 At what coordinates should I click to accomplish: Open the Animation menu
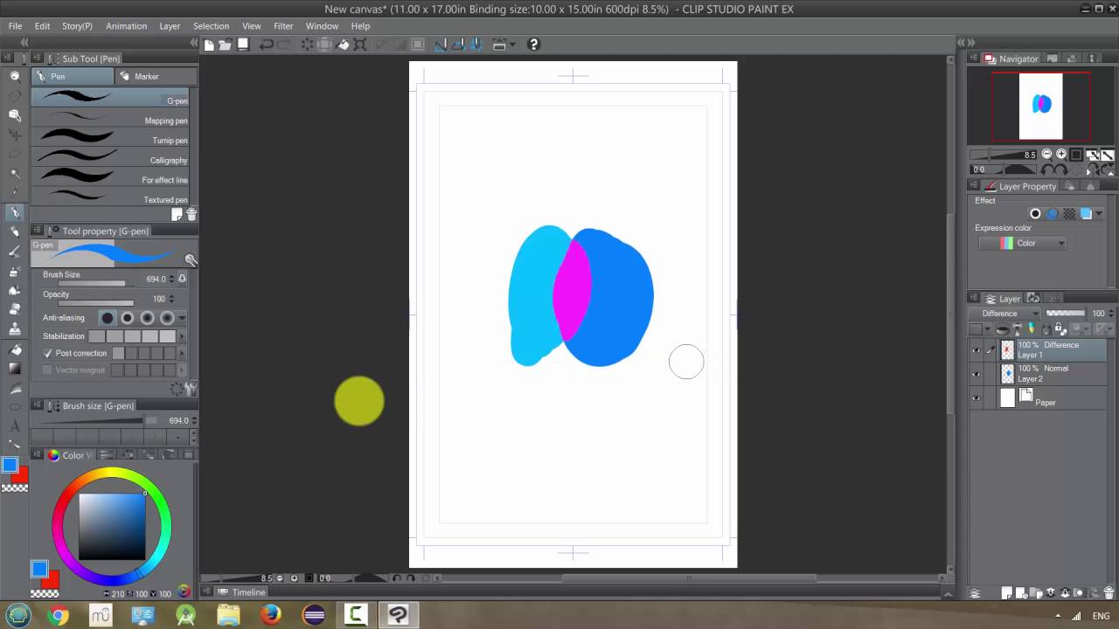[126, 25]
